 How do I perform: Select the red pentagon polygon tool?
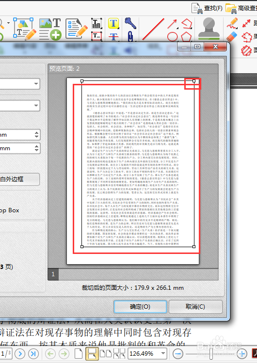click(x=187, y=36)
